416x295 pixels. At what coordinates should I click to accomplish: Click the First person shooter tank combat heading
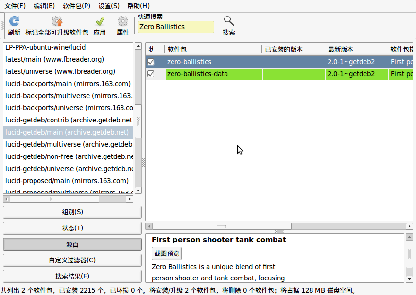pyautogui.click(x=219, y=240)
